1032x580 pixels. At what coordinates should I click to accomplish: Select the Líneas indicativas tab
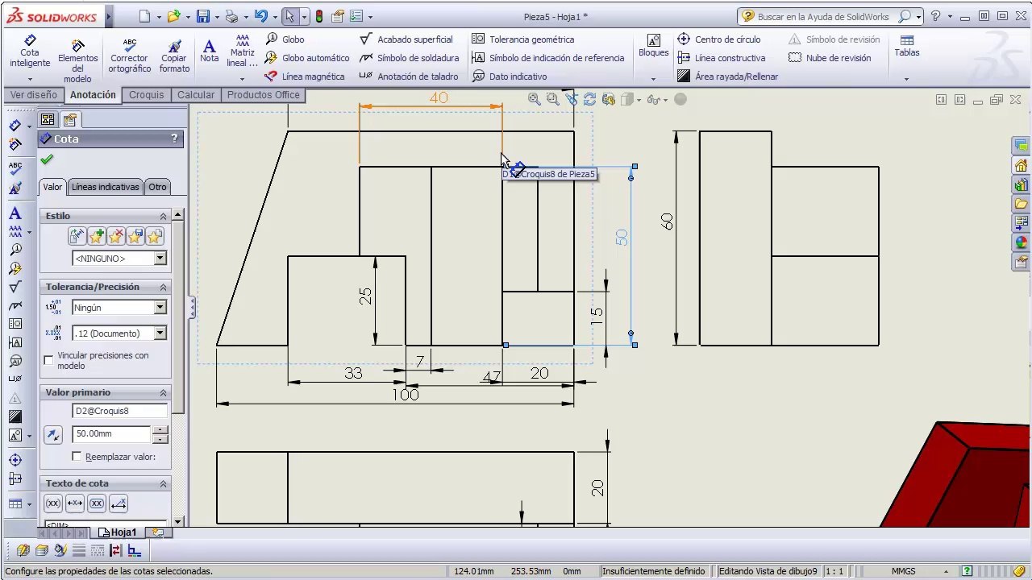coord(106,187)
